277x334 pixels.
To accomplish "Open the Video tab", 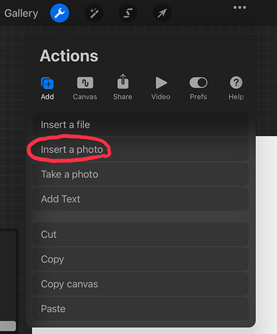I will (161, 88).
